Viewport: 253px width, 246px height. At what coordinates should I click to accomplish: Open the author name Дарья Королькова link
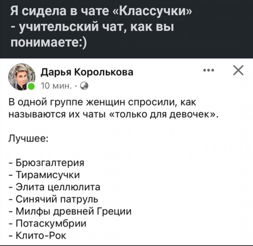[87, 72]
